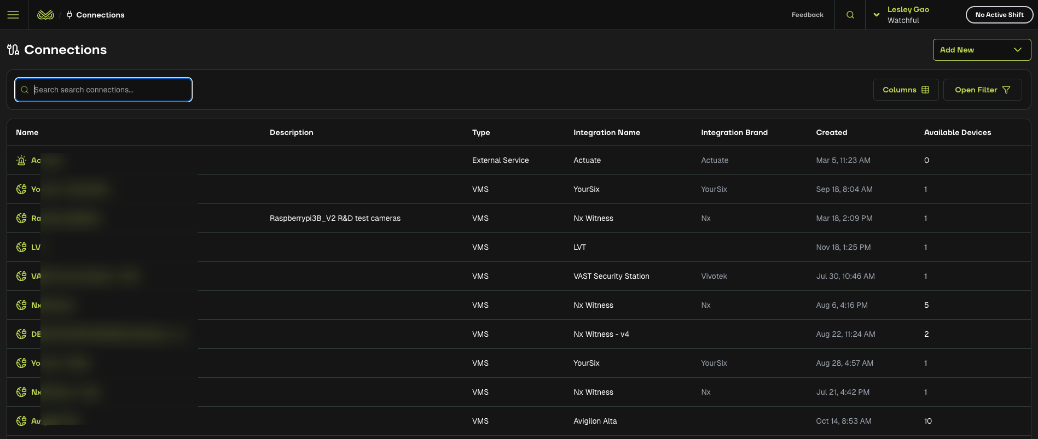Viewport: 1038px width, 439px height.
Task: Expand the Lesley Gao account chevron
Action: [877, 15]
